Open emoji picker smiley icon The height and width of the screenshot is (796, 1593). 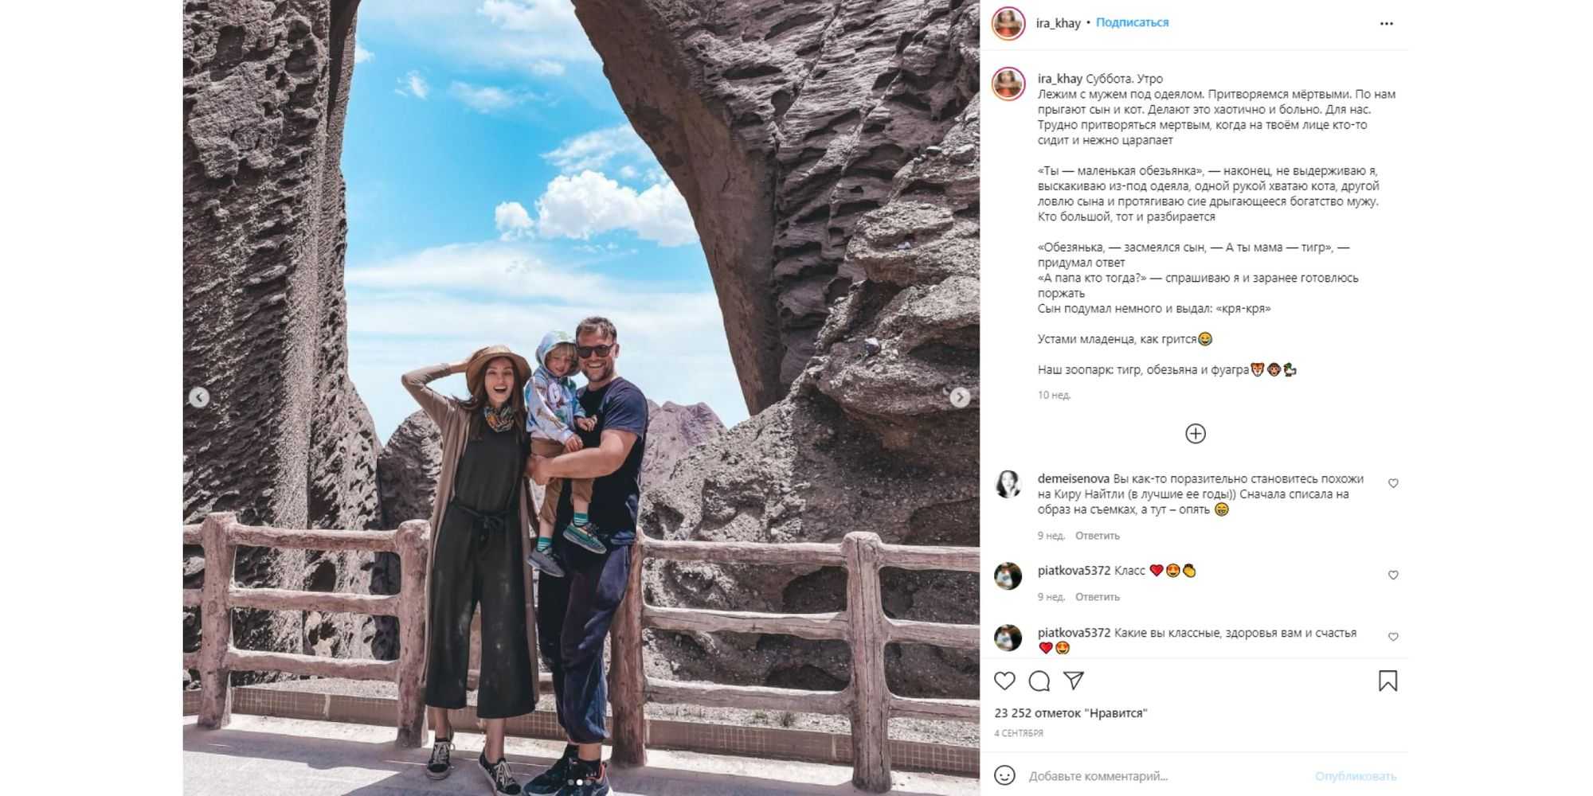click(x=1004, y=775)
